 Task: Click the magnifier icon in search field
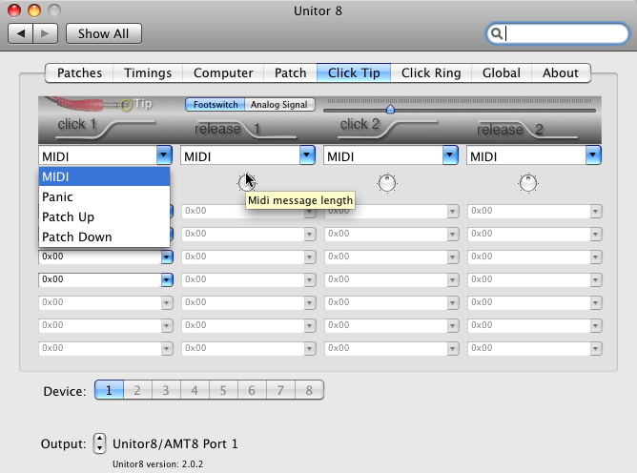point(497,33)
